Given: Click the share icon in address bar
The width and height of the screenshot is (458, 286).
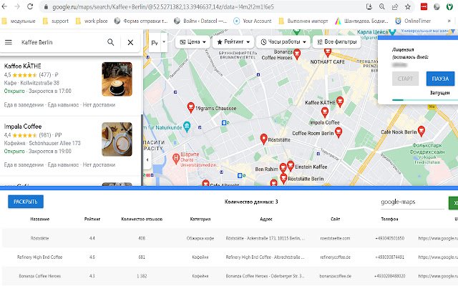Looking at the screenshot, I should (395, 6).
